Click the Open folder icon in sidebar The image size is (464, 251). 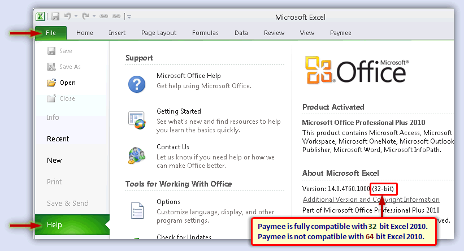point(51,83)
